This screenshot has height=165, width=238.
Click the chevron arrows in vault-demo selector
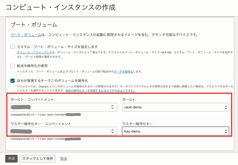(x=225, y=107)
